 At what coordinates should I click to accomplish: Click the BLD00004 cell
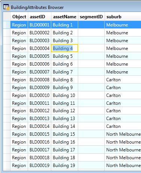40,48
